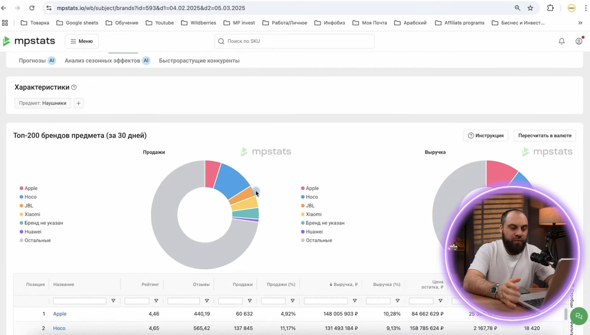
Task: Sort by the Отзывы column header
Action: [x=202, y=284]
